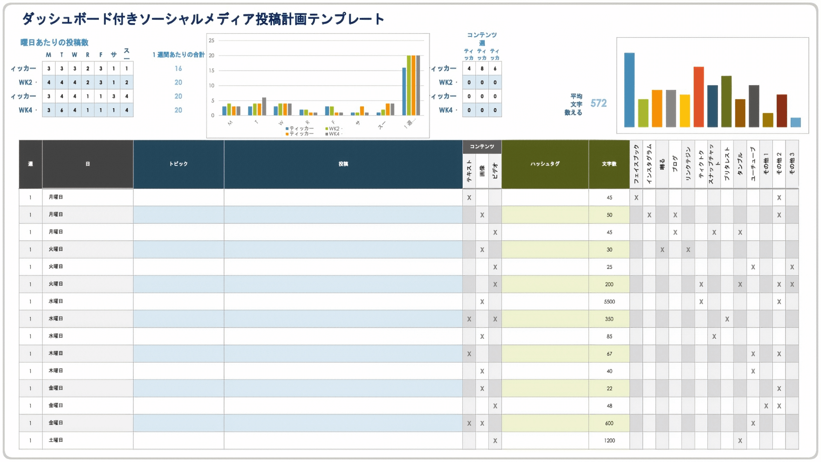
Task: Click the テキスト column header
Action: click(x=469, y=171)
